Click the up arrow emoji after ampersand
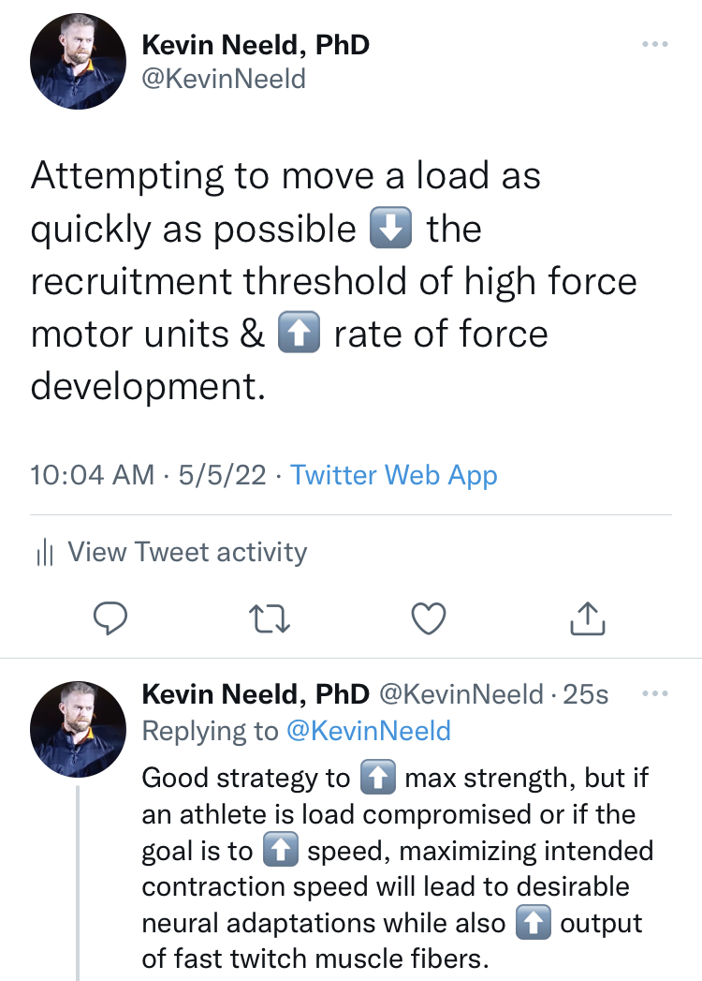702x981 pixels. coord(300,333)
